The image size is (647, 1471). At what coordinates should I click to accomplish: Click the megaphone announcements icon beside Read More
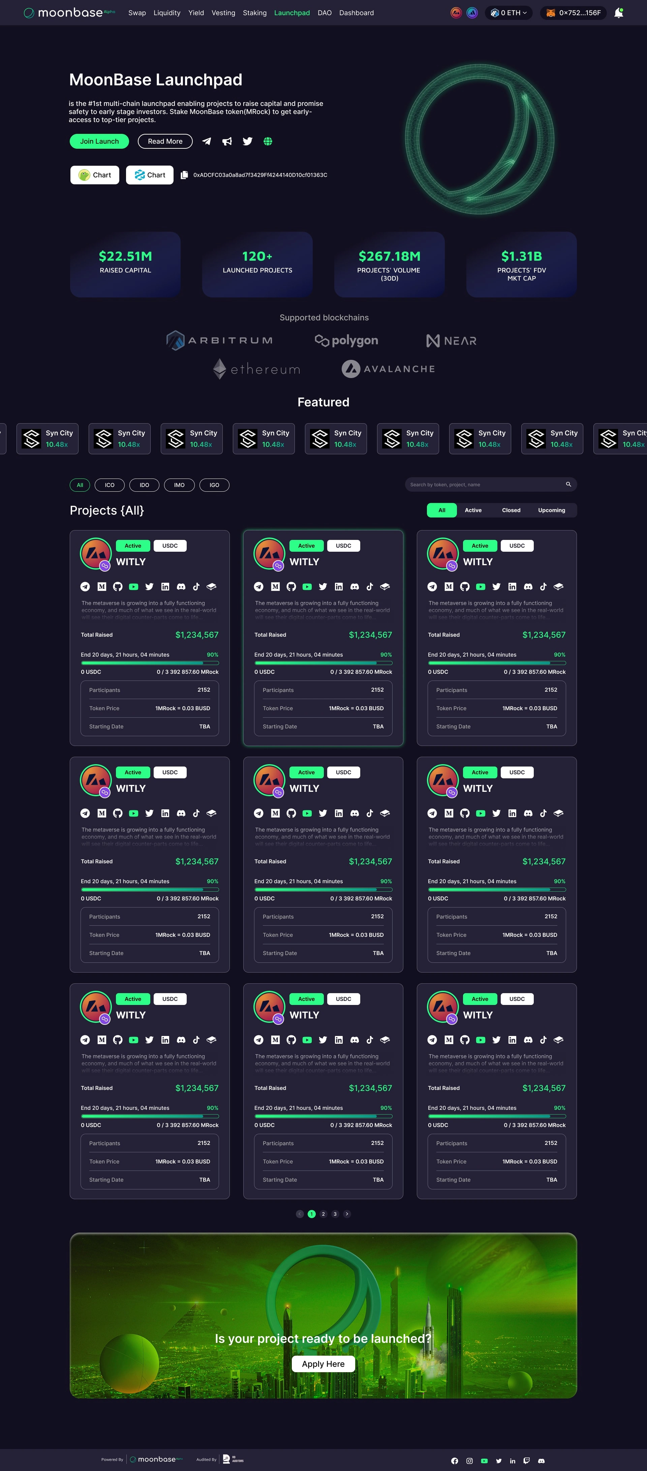click(x=227, y=141)
